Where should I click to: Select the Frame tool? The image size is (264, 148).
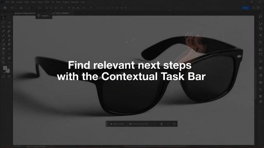coord(9,27)
